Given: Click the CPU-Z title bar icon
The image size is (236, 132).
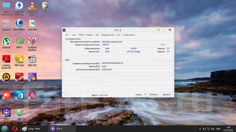Looking at the screenshot, I should click(64, 30).
